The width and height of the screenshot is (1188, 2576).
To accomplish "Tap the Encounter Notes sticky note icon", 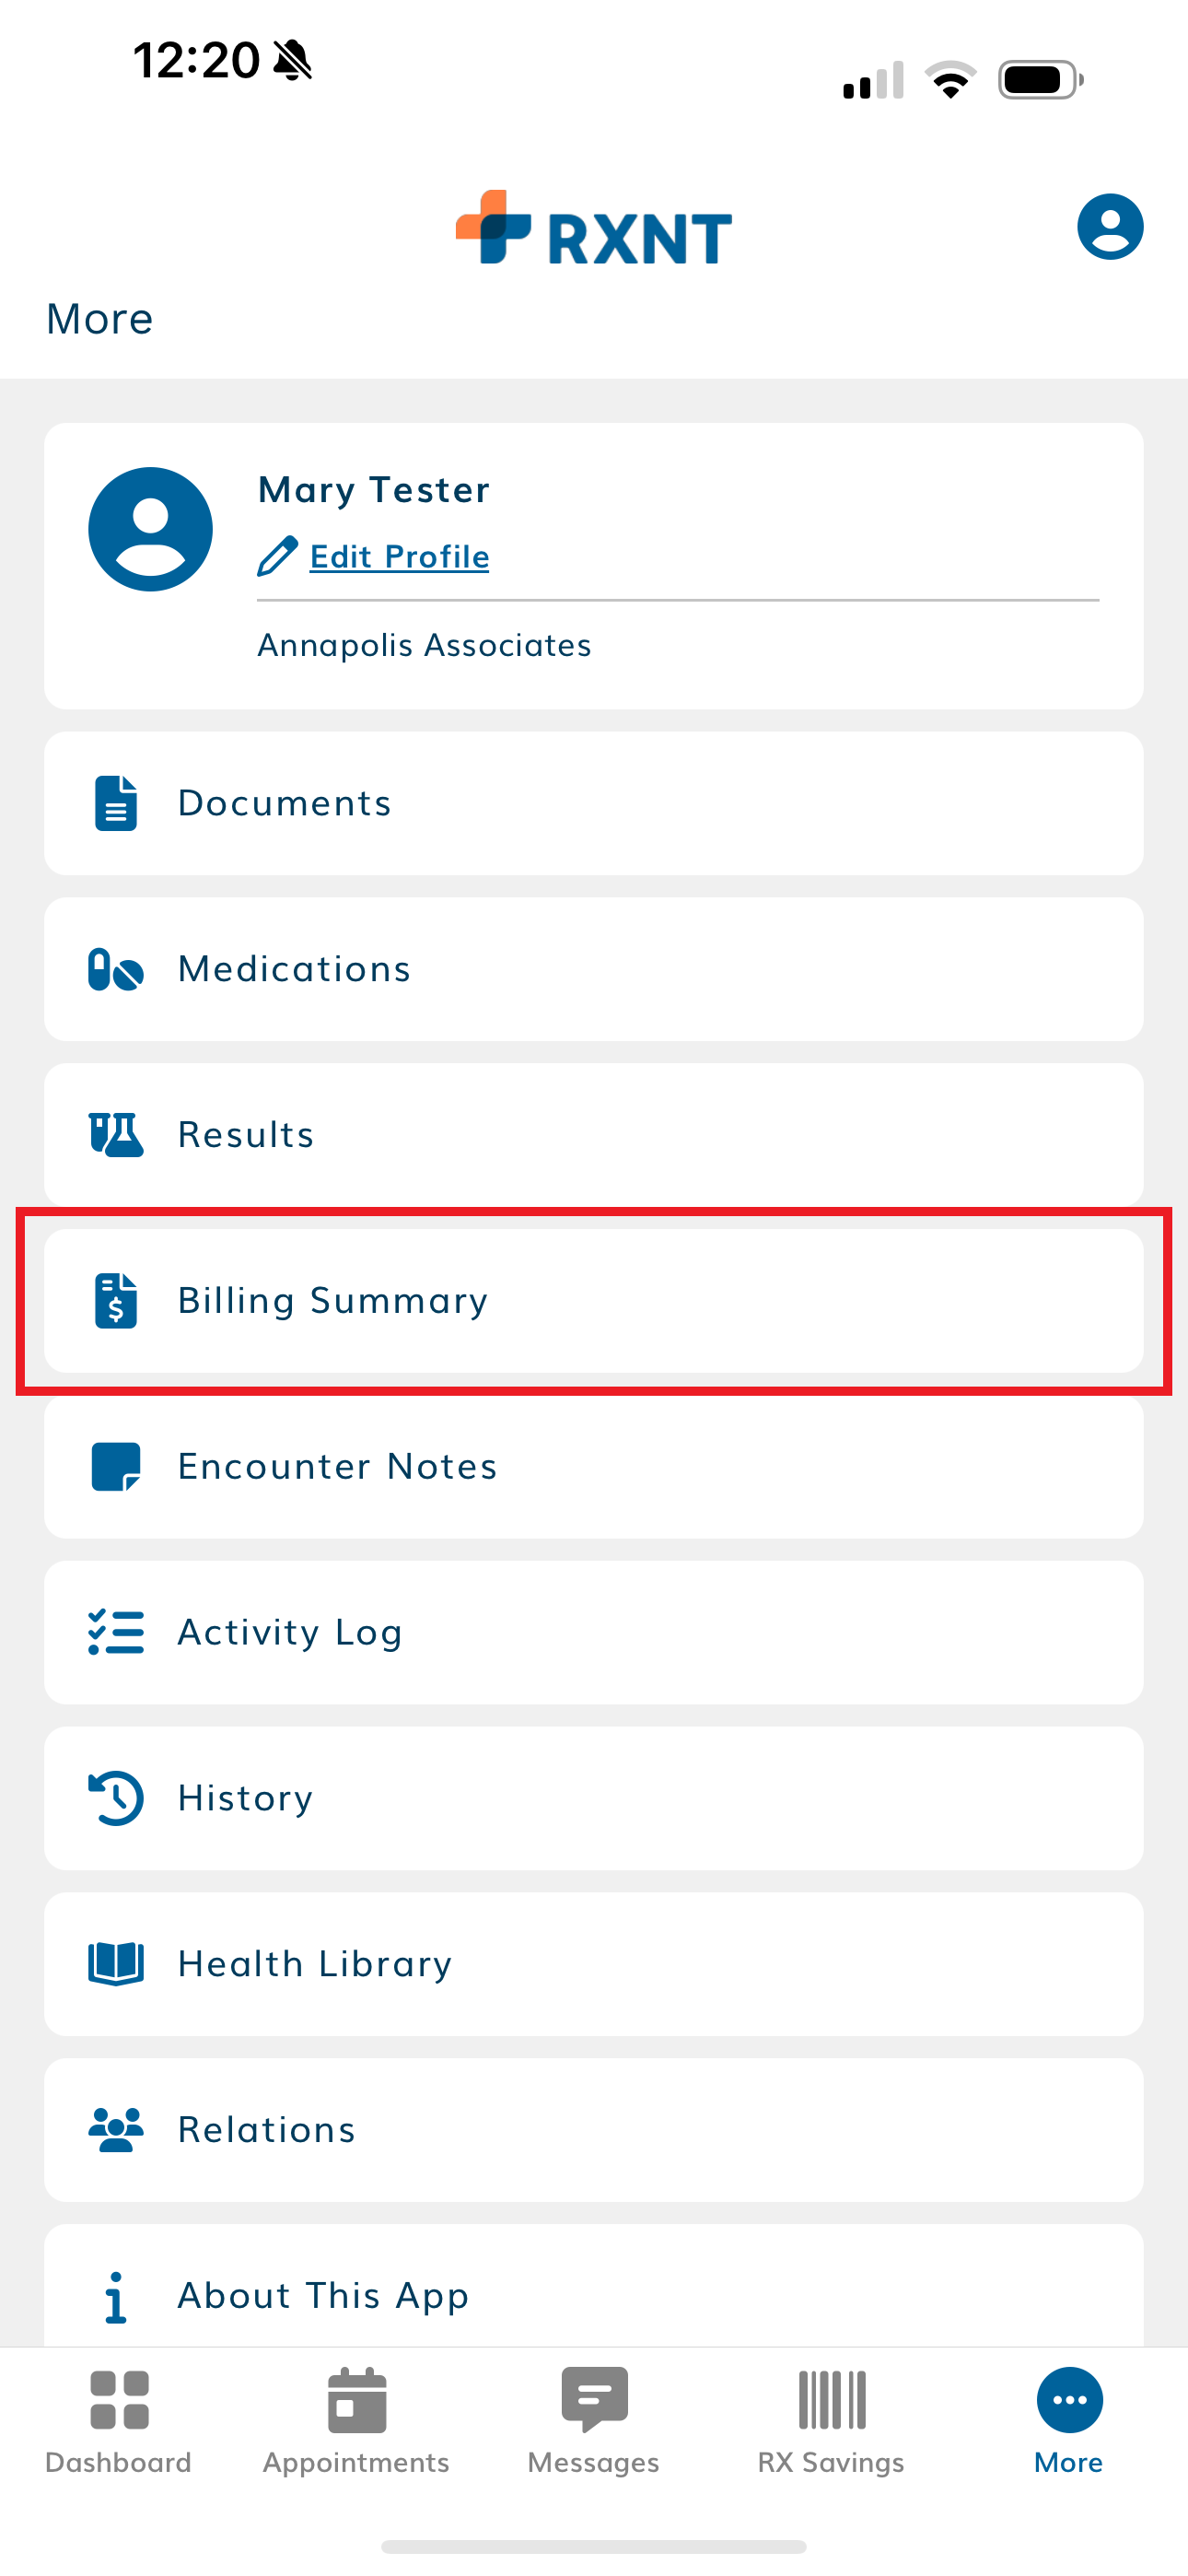I will pyautogui.click(x=116, y=1467).
